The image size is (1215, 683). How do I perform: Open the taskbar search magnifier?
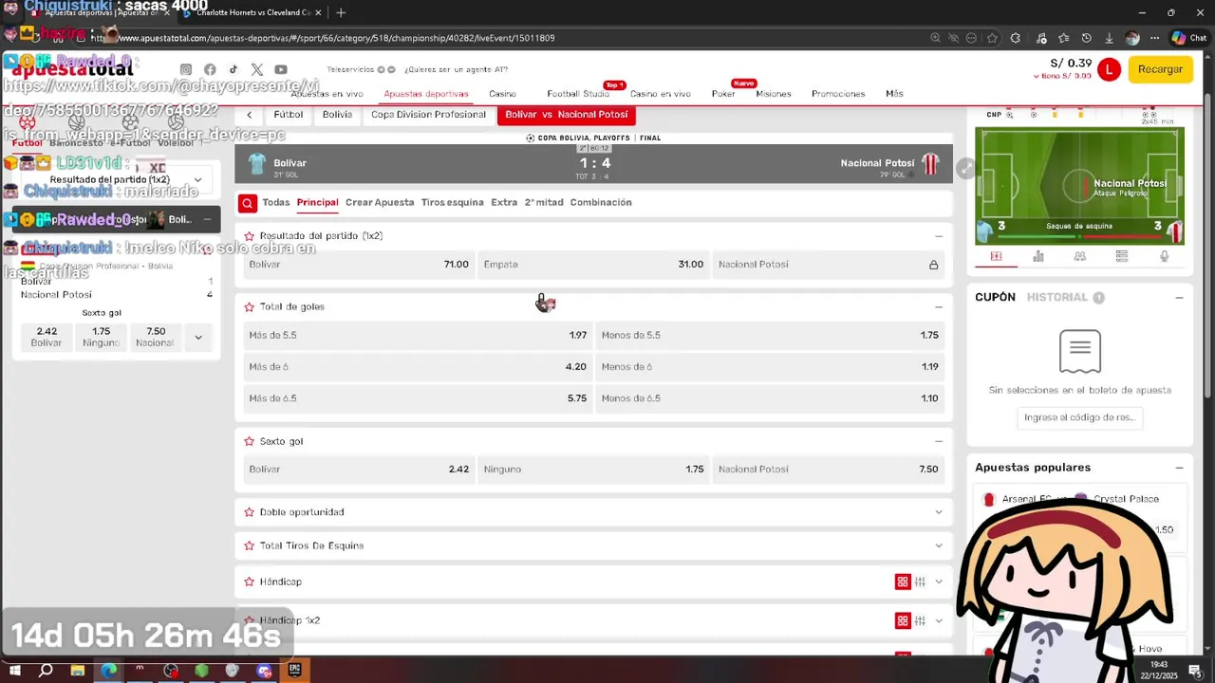click(46, 671)
